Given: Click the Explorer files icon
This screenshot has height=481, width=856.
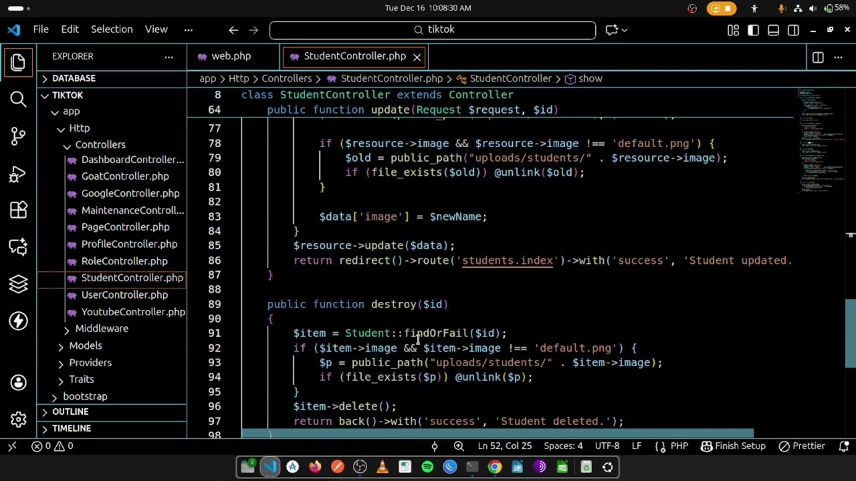Looking at the screenshot, I should click(18, 62).
